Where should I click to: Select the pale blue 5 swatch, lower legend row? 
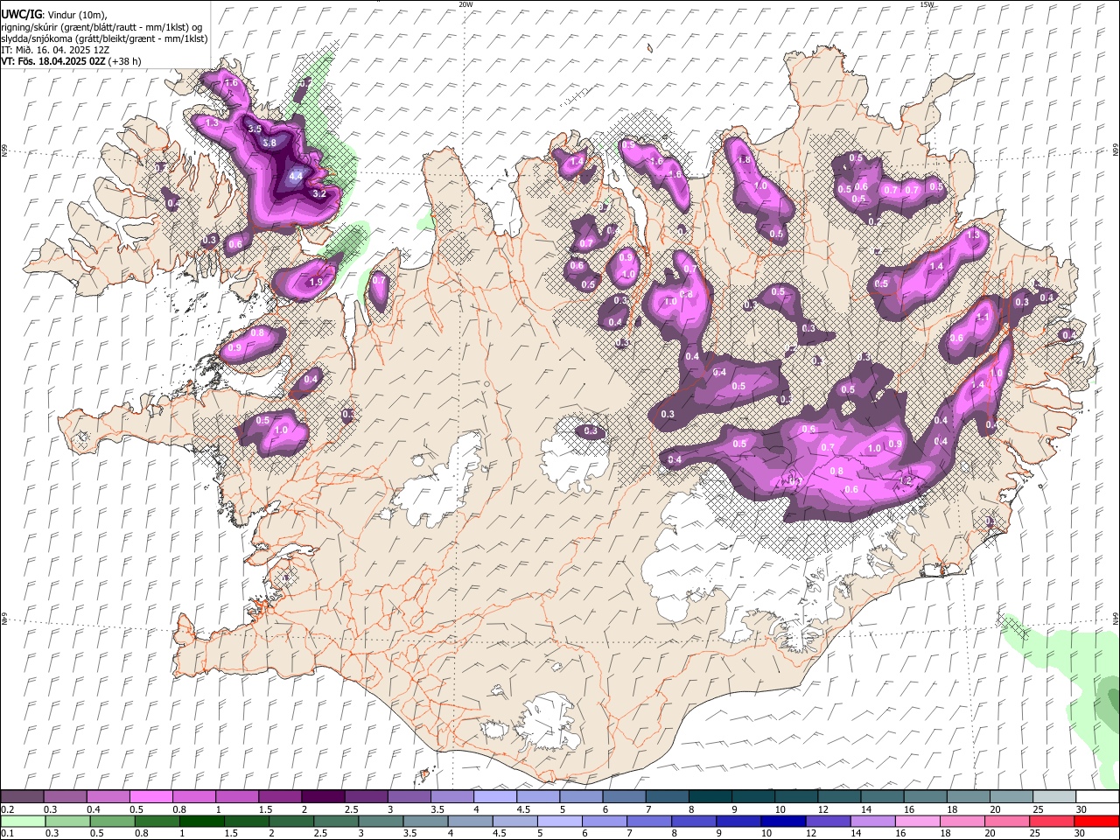(x=559, y=821)
